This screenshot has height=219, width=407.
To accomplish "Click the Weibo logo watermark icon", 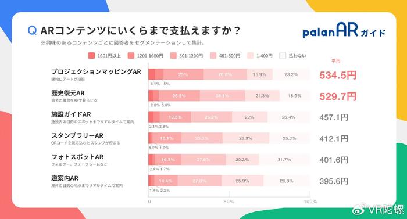I will [x=359, y=209].
